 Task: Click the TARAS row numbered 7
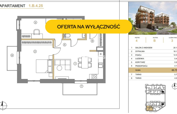(x=153, y=74)
